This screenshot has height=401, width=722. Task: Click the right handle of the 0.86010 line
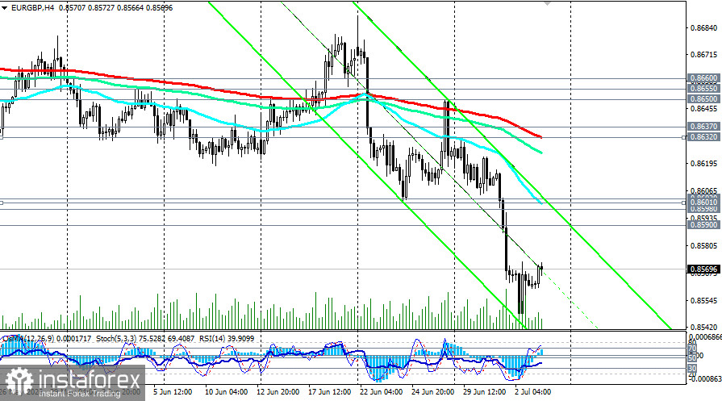point(684,202)
